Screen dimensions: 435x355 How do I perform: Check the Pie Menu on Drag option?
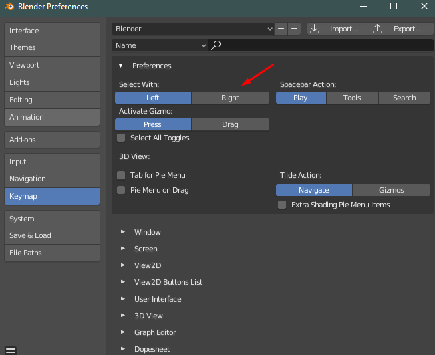(122, 190)
